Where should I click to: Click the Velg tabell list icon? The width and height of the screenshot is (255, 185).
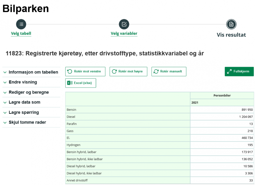[x=21, y=24]
